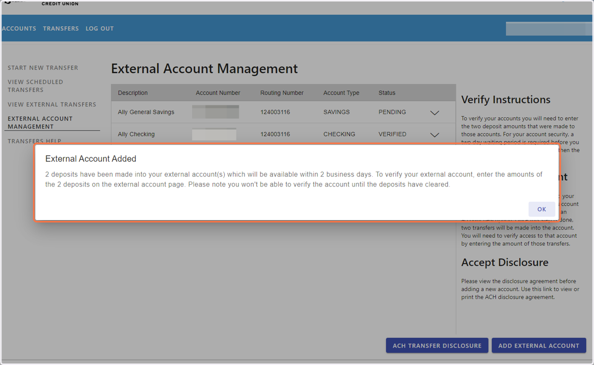The image size is (594, 365).
Task: Click the Description column header
Action: point(133,93)
